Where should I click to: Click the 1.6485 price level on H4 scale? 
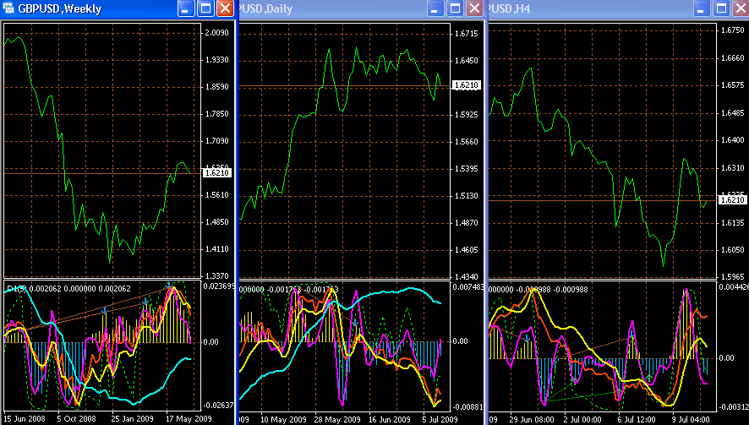pos(732,113)
